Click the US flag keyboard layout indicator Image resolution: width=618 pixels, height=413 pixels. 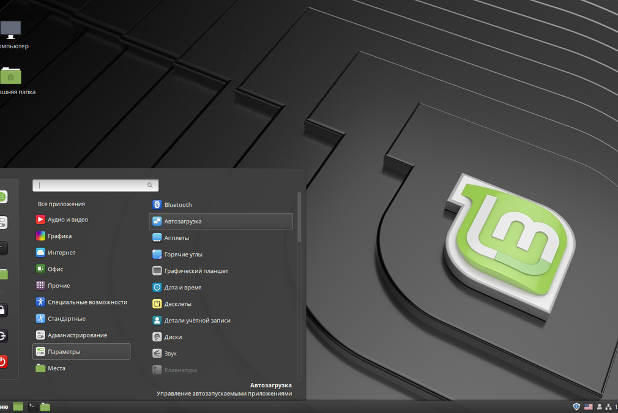pos(589,406)
